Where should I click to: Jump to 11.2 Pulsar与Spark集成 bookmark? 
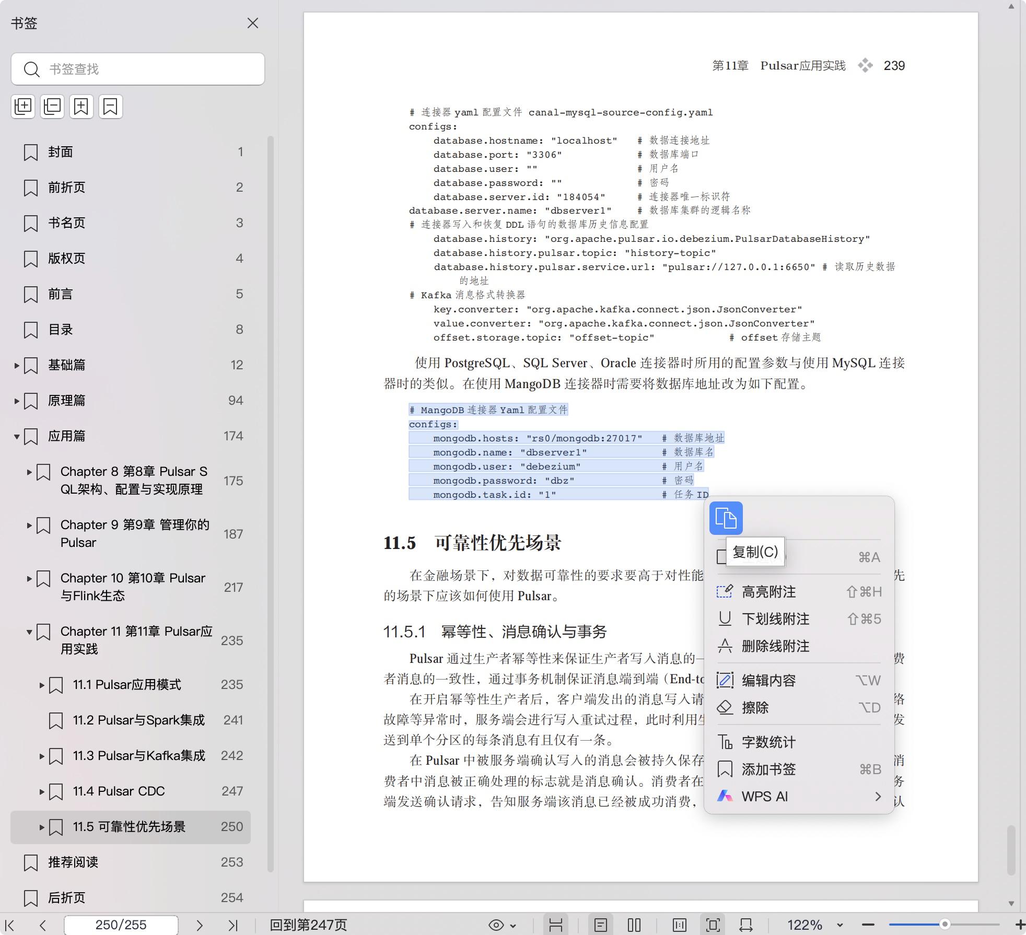point(131,720)
